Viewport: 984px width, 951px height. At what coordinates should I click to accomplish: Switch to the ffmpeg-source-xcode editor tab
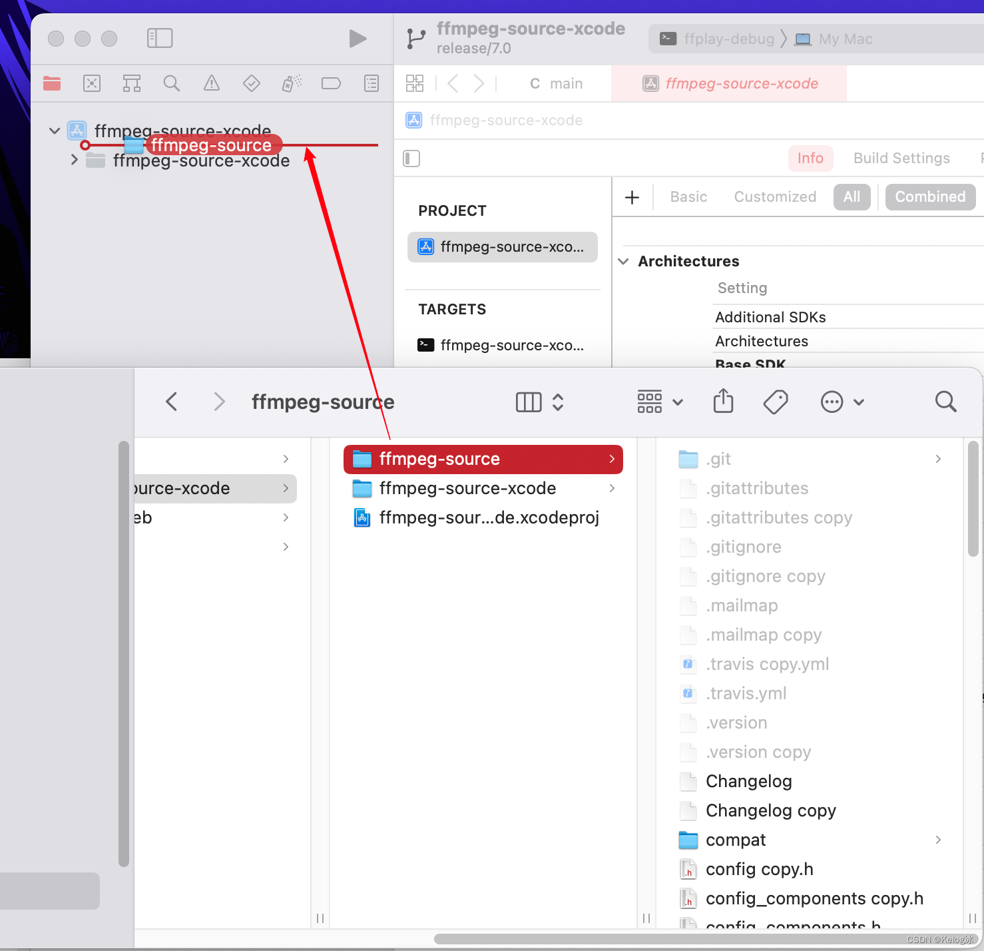[x=730, y=83]
